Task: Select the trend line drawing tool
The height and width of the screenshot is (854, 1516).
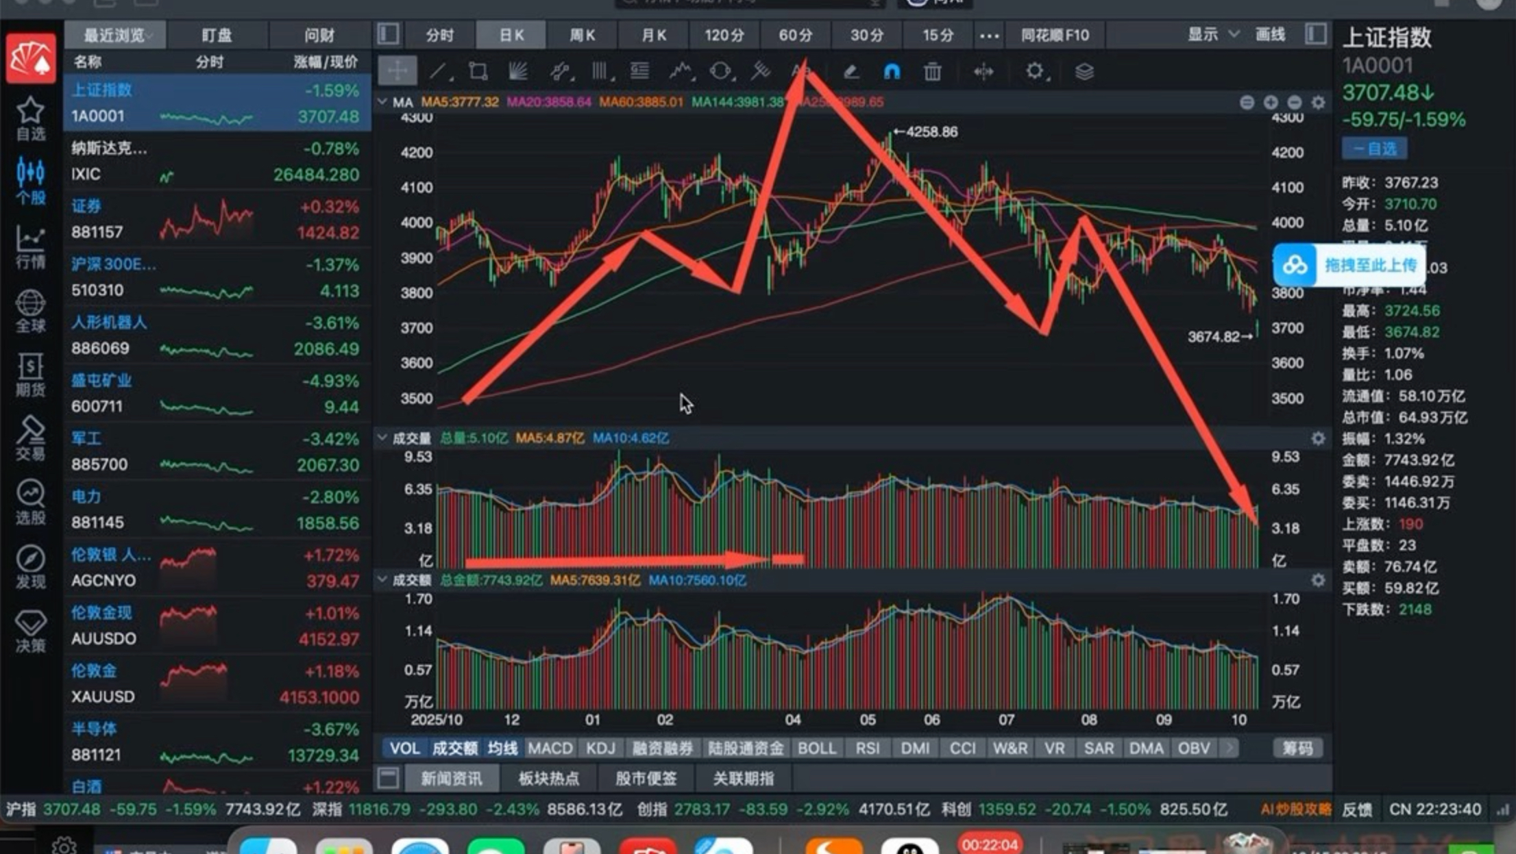Action: point(439,71)
